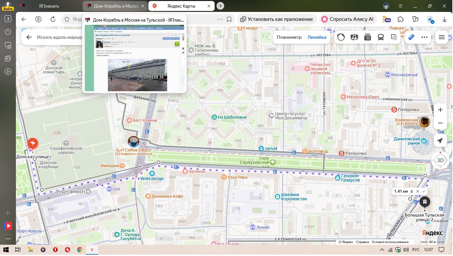Open the password manager key icon
This screenshot has height=256, width=453.
coord(416,19)
